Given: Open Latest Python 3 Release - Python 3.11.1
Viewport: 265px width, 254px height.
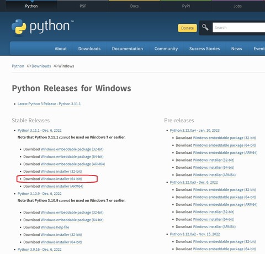Looking at the screenshot, I should coord(49,104).
